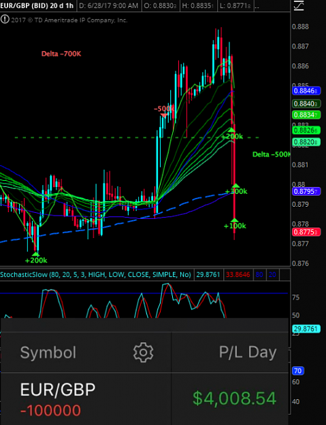
Task: Click the red 0.8775 last price bubble
Action: click(306, 232)
